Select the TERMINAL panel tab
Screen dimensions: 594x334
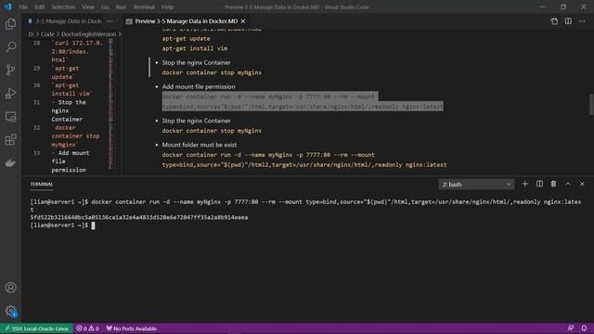tap(42, 184)
